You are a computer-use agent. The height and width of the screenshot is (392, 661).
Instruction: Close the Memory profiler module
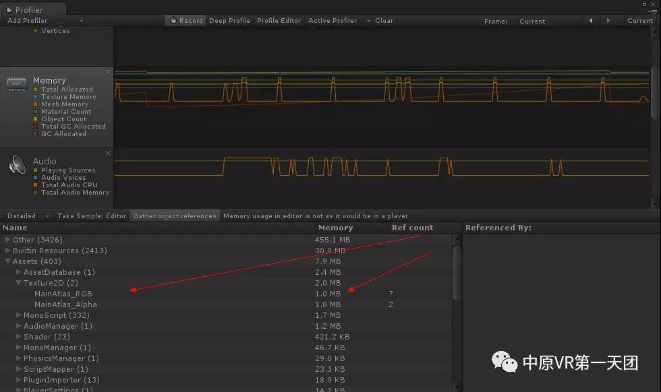pyautogui.click(x=108, y=72)
